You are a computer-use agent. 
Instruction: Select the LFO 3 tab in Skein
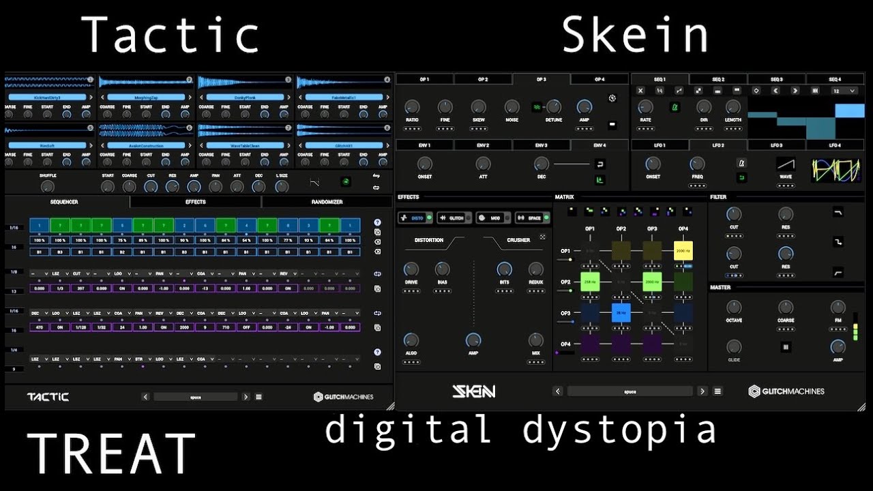click(x=777, y=145)
